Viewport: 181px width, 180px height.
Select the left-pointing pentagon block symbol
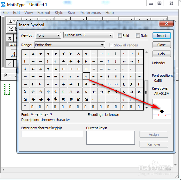(48, 76)
